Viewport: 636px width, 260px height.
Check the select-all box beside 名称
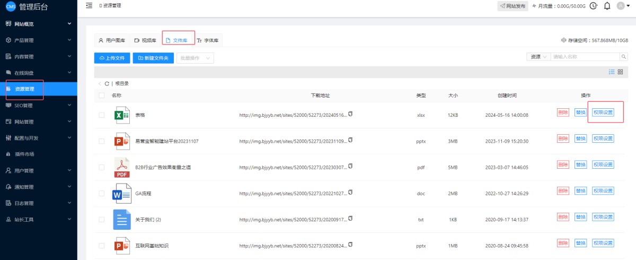(x=102, y=96)
